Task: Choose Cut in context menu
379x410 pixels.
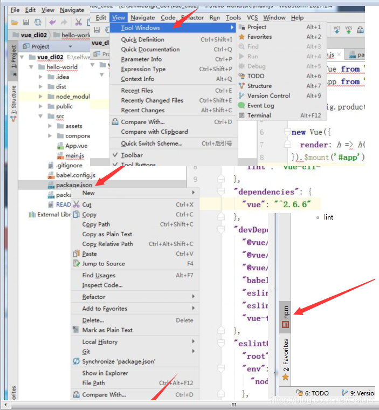Action: tap(135, 205)
